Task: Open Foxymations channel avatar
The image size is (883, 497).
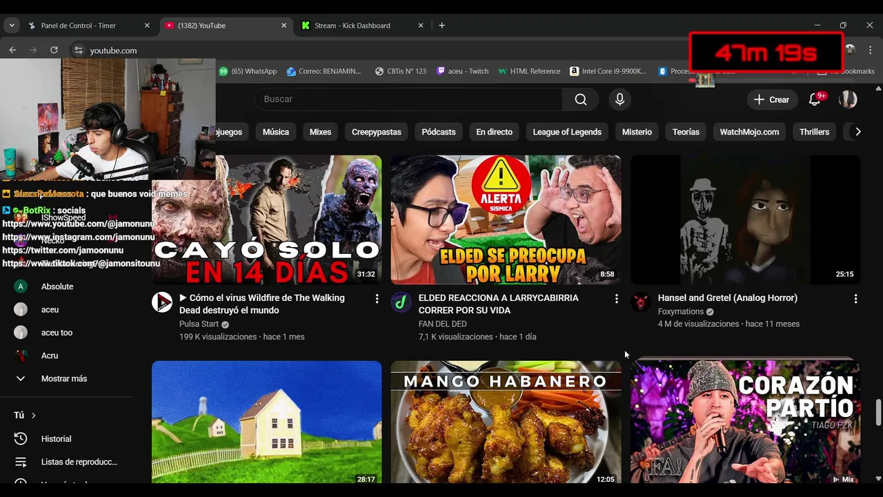Action: [x=641, y=302]
